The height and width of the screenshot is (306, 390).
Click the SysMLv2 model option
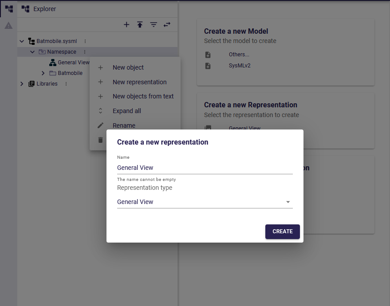point(237,66)
